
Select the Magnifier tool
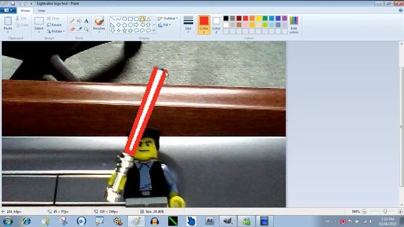[86, 29]
